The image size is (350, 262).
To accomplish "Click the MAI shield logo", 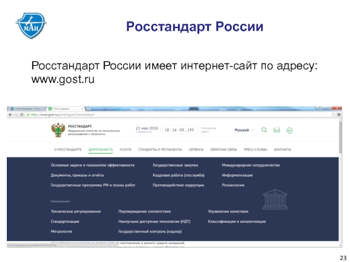I will coord(31,25).
